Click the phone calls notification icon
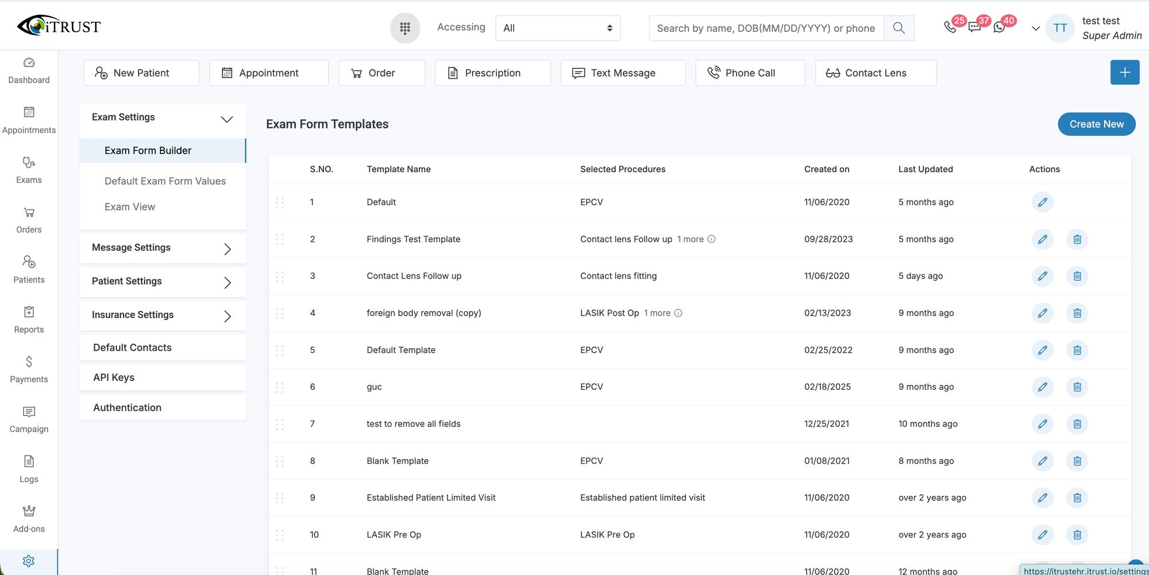The image size is (1149, 575). pyautogui.click(x=950, y=28)
